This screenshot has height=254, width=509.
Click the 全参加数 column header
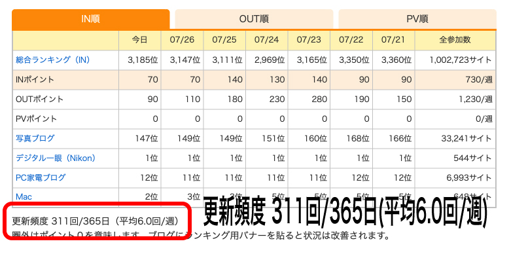coord(455,41)
